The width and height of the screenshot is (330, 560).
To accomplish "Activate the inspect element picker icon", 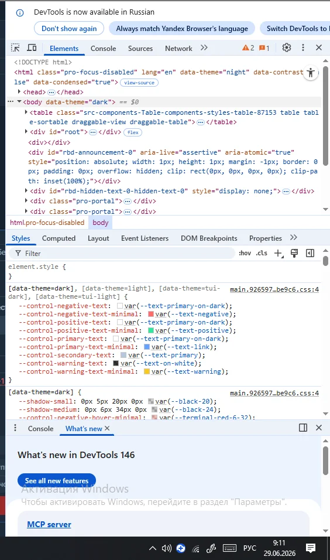I will pyautogui.click(x=15, y=48).
